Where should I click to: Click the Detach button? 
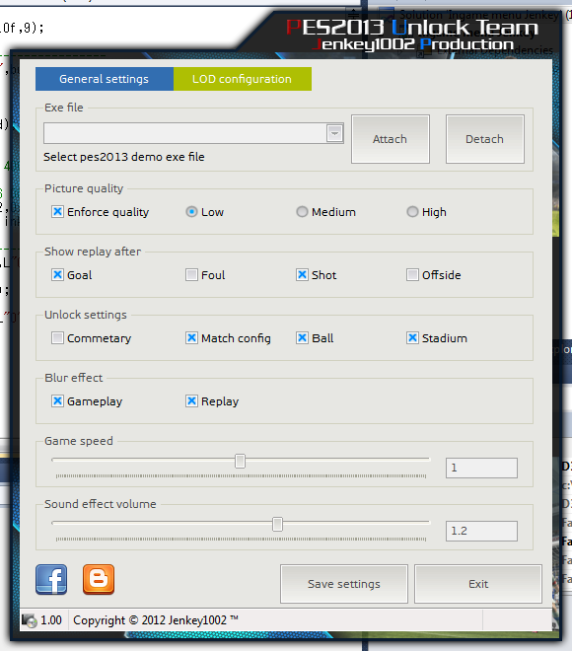tap(485, 139)
